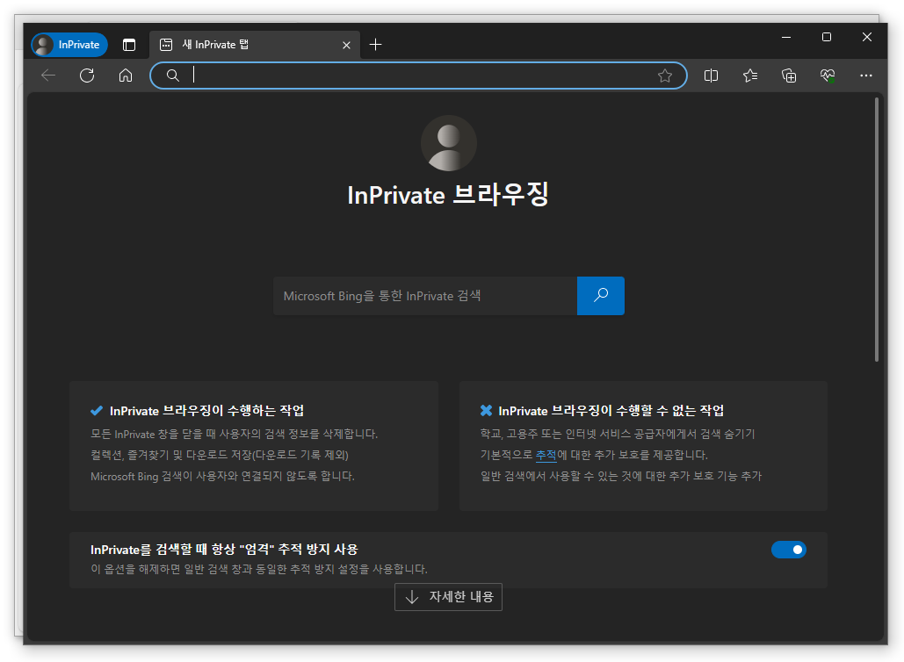Image resolution: width=904 pixels, height=662 pixels.
Task: Open a new tab with plus button
Action: coord(375,45)
